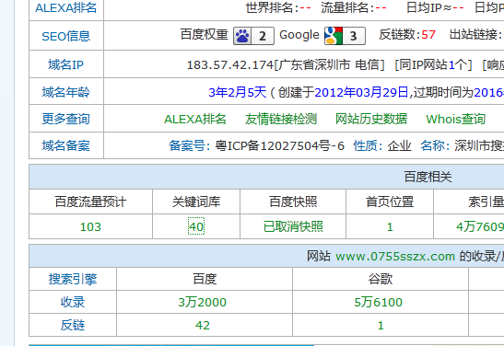Open 友情链接检测 link
Image resolution: width=504 pixels, height=346 pixels.
click(281, 119)
